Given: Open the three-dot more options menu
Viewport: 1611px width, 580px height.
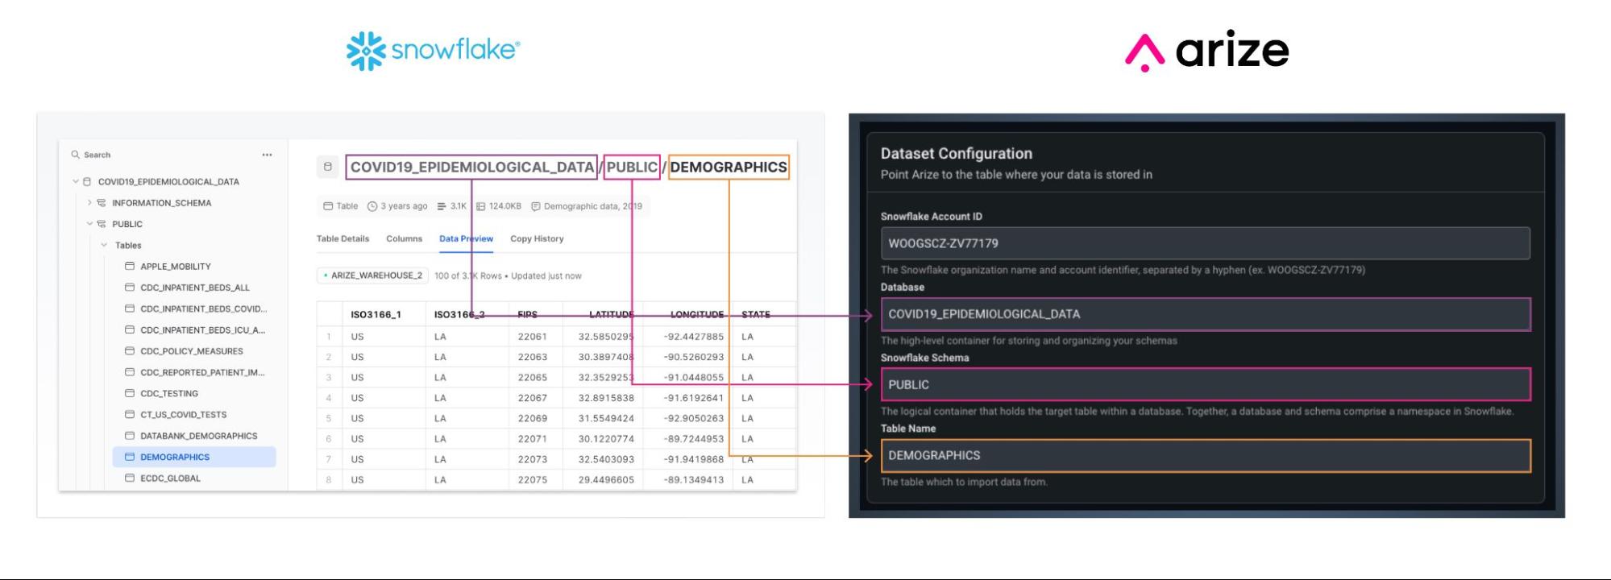Looking at the screenshot, I should click(267, 155).
